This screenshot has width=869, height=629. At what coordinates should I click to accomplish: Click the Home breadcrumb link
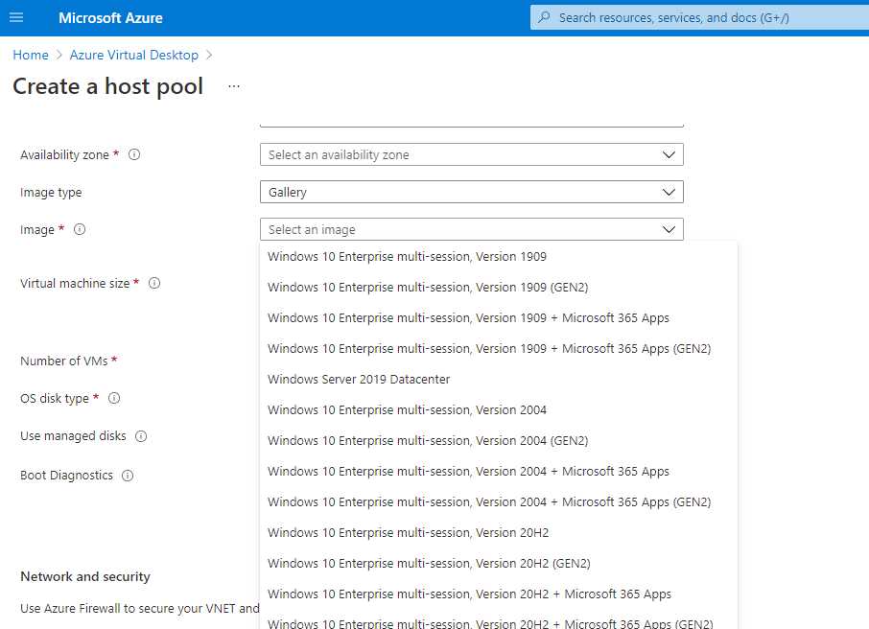[31, 55]
